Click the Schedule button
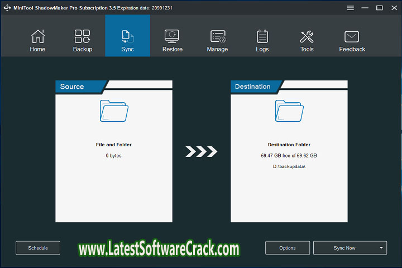Viewport: 402px width, 268px height. pos(38,248)
